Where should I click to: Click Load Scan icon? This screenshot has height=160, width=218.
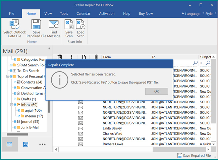tap(80, 24)
